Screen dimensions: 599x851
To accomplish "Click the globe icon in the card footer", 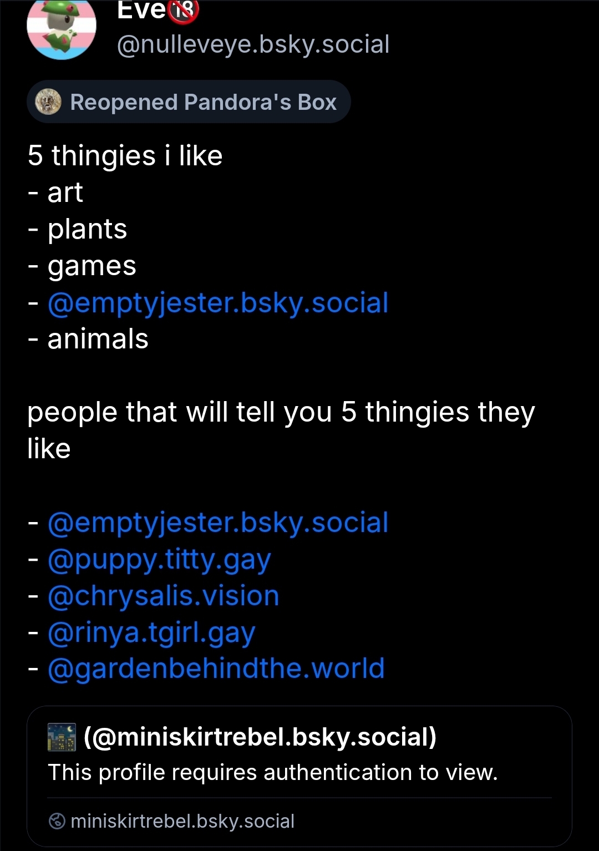I will click(x=57, y=821).
